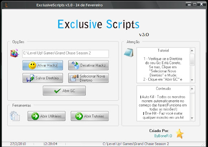Maximize the ExclusiveScripts window

coord(195,4)
